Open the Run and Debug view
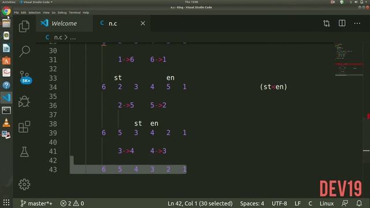370x208 pixels. point(24,102)
